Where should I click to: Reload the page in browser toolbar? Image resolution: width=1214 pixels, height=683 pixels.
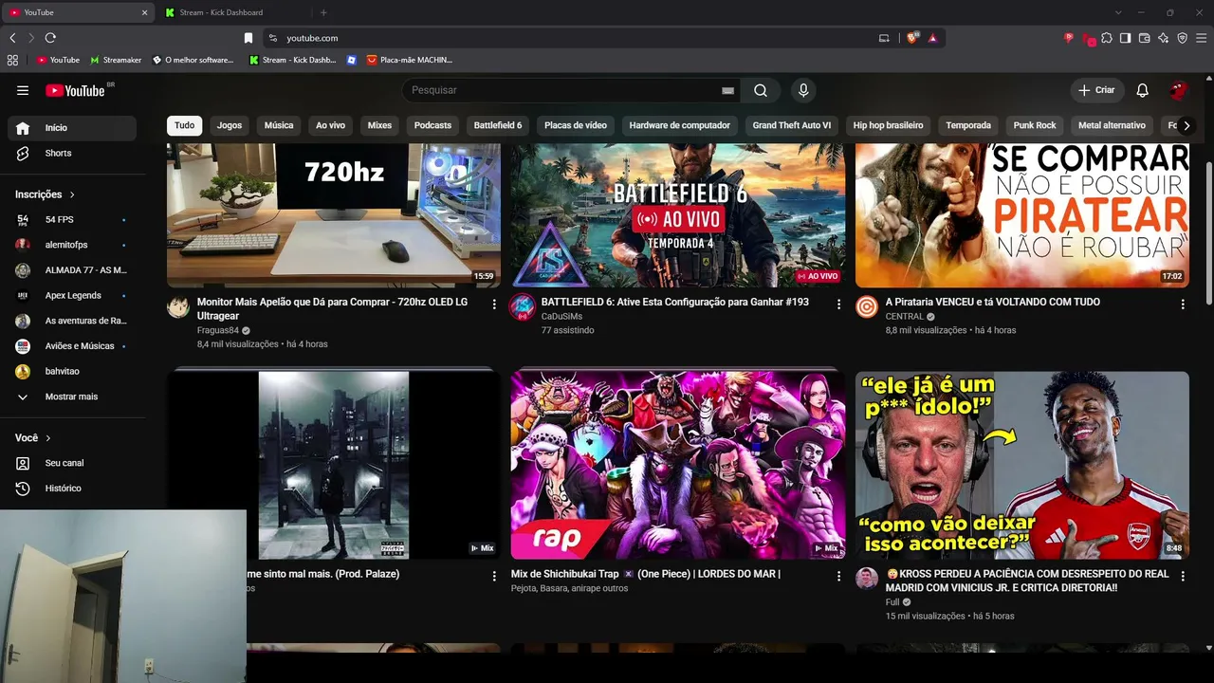click(x=50, y=38)
